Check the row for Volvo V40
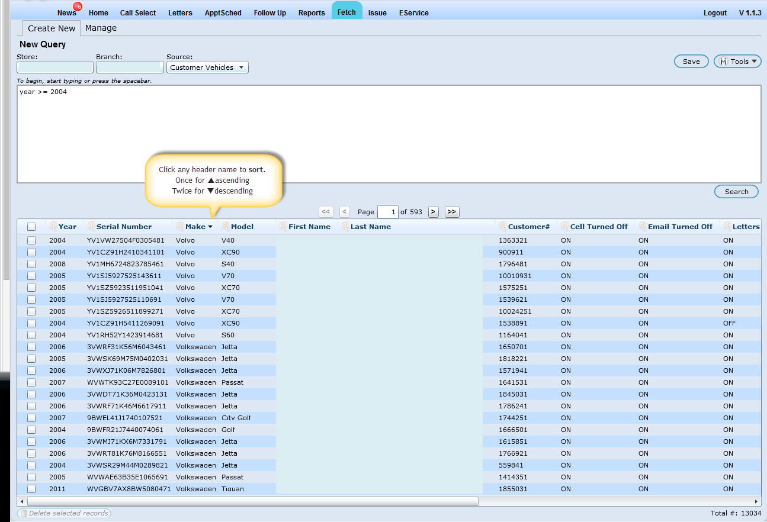Image resolution: width=767 pixels, height=522 pixels. tap(31, 240)
